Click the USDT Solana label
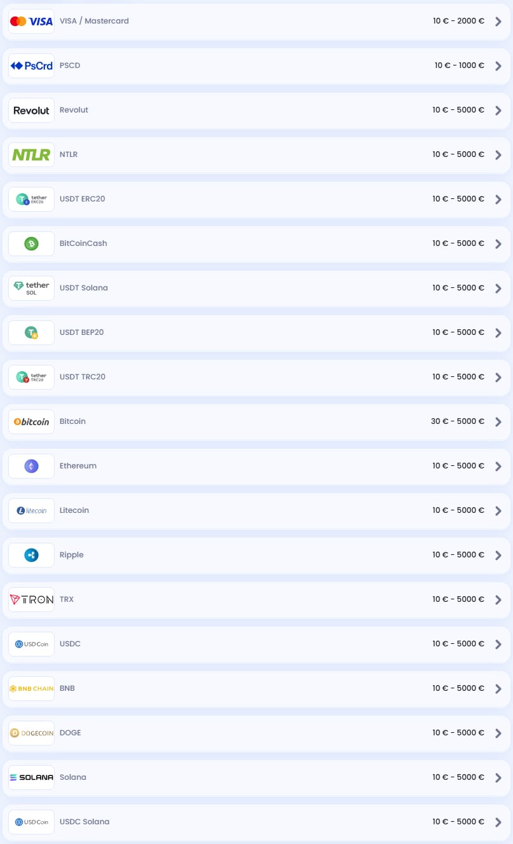This screenshot has height=844, width=513. (84, 288)
